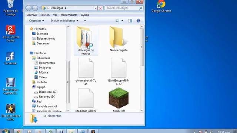Click Chrome icon in taskbar

[19, 131]
